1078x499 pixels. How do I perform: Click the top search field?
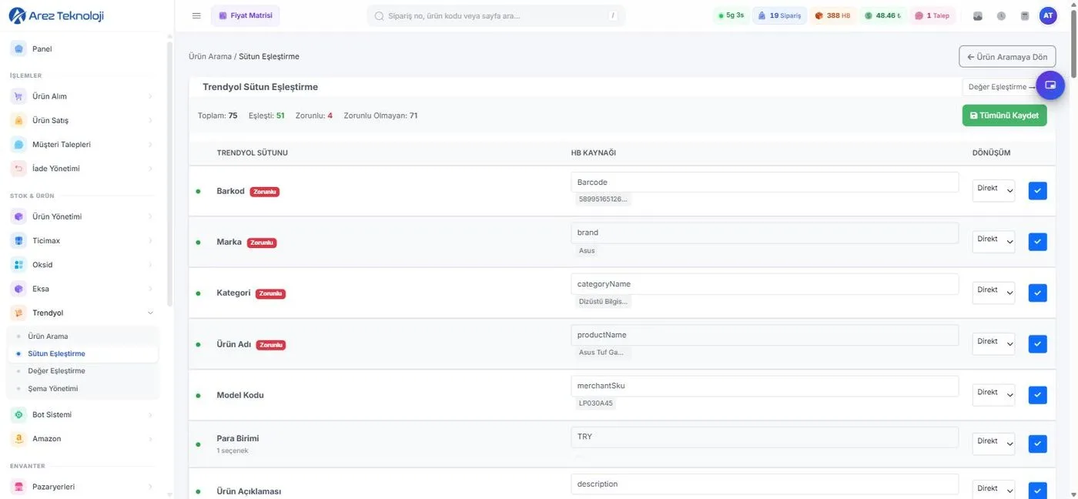(496, 15)
